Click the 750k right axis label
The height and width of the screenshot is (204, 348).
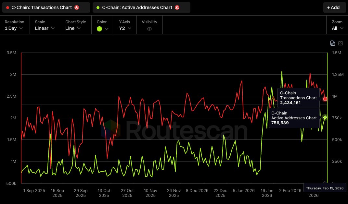337,118
